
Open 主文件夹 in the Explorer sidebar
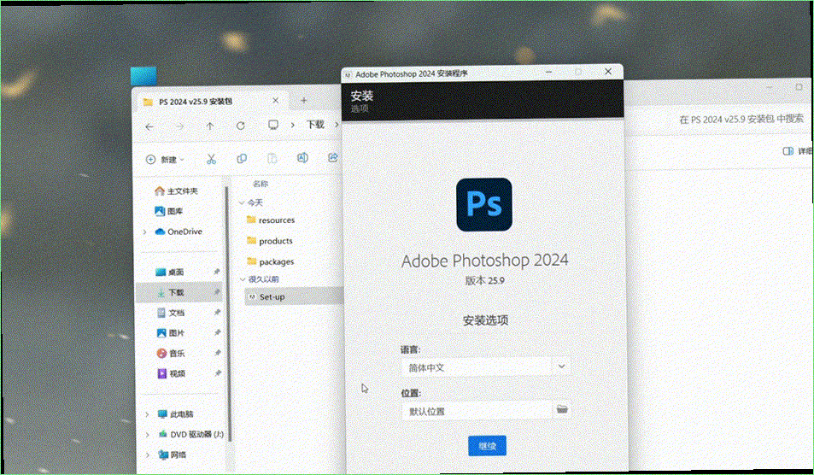coord(177,191)
